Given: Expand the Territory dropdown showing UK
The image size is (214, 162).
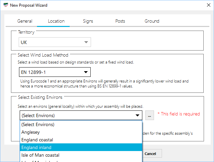Looking at the screenshot, I should (x=55, y=42).
